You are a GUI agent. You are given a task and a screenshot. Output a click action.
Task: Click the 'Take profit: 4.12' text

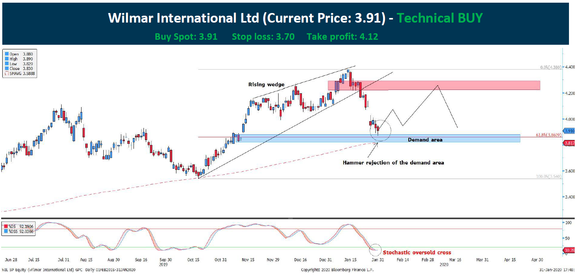click(x=342, y=37)
